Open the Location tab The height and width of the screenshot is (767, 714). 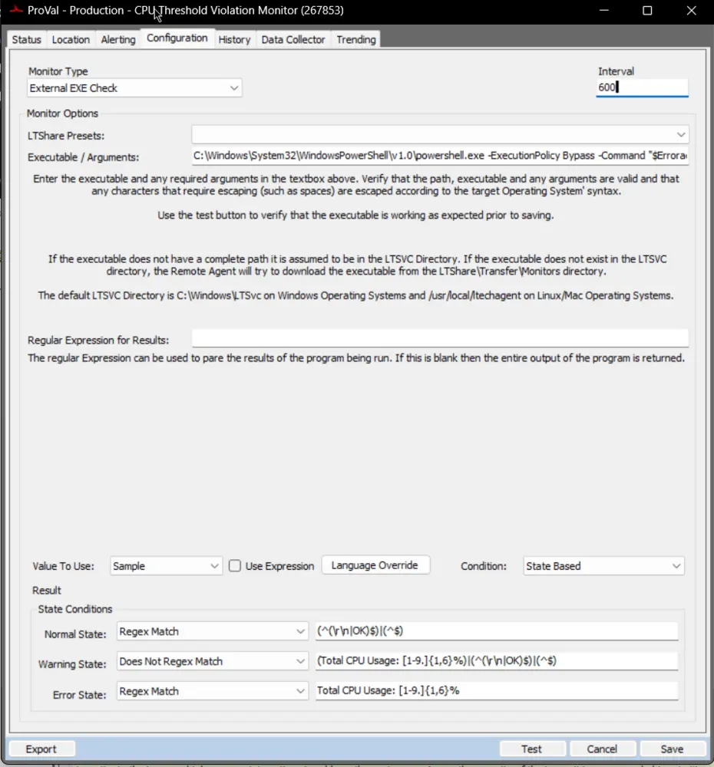point(71,40)
